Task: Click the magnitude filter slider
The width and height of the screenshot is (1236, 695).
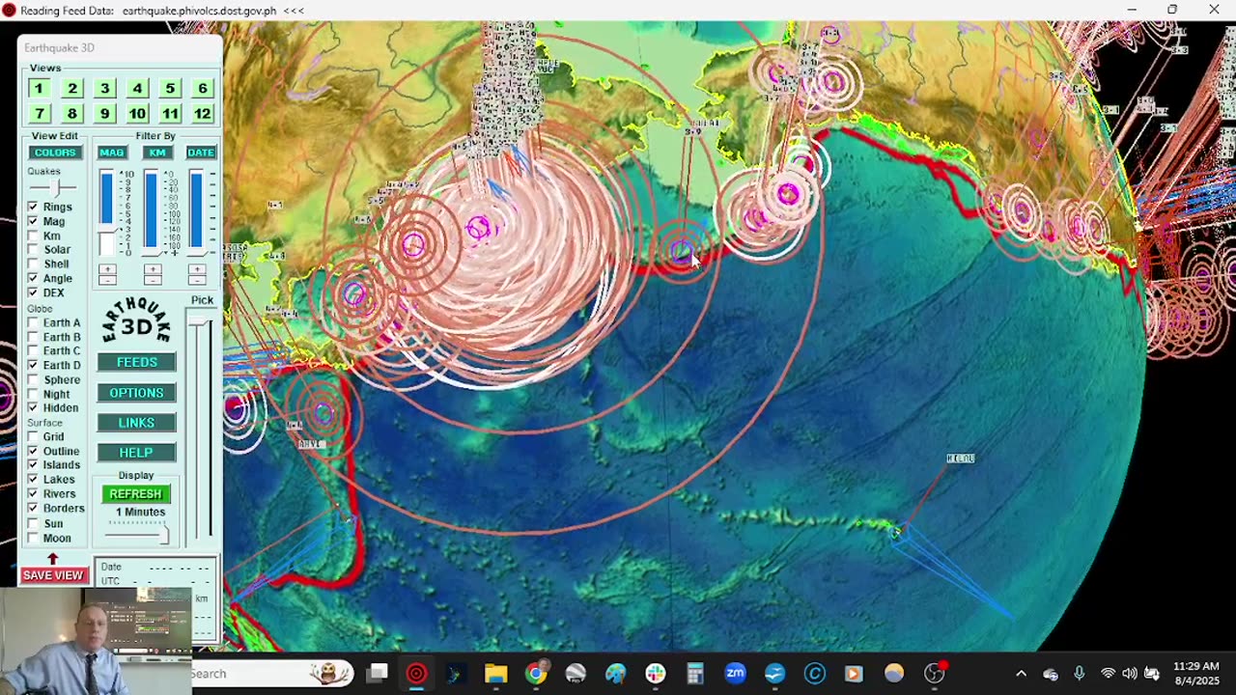Action: coord(106,212)
